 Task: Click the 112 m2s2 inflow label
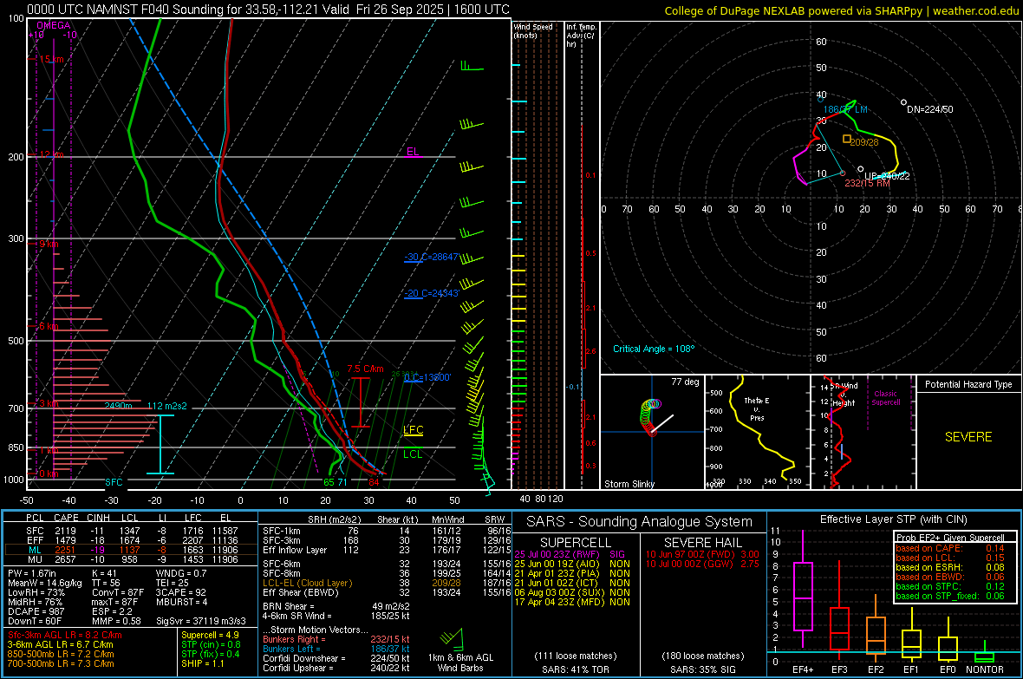[167, 406]
